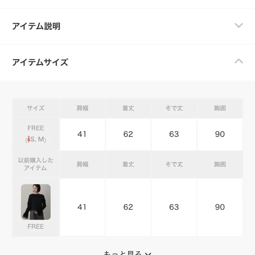Select the 肩幅 column header
The image size is (255, 255).
(82, 108)
